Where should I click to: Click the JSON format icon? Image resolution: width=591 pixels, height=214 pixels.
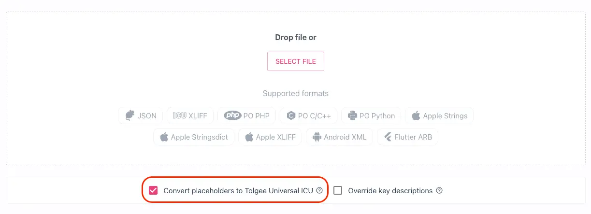130,115
